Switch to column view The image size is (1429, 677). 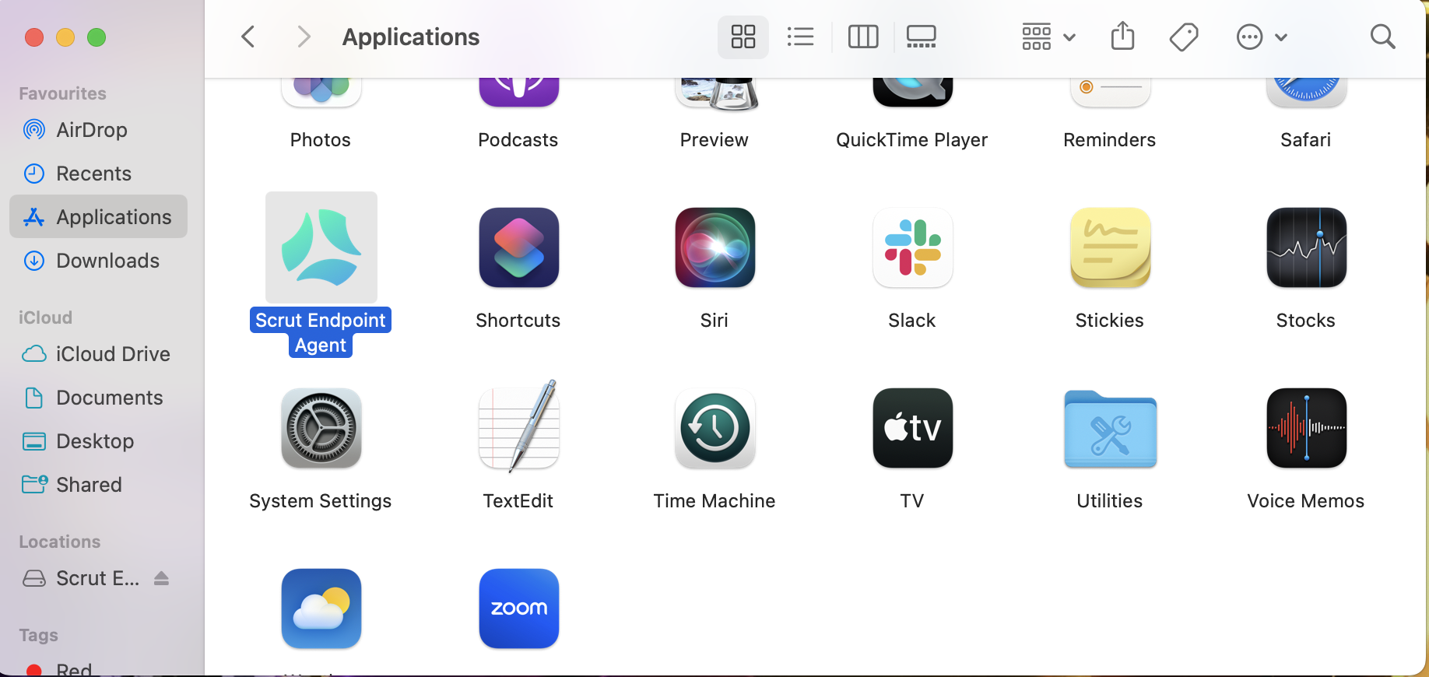tap(863, 37)
